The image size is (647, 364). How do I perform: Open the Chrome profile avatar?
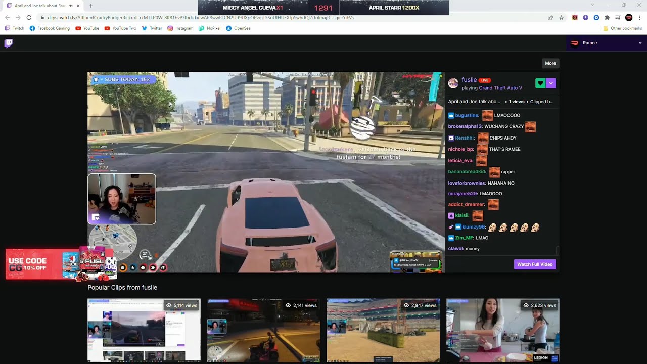629,18
